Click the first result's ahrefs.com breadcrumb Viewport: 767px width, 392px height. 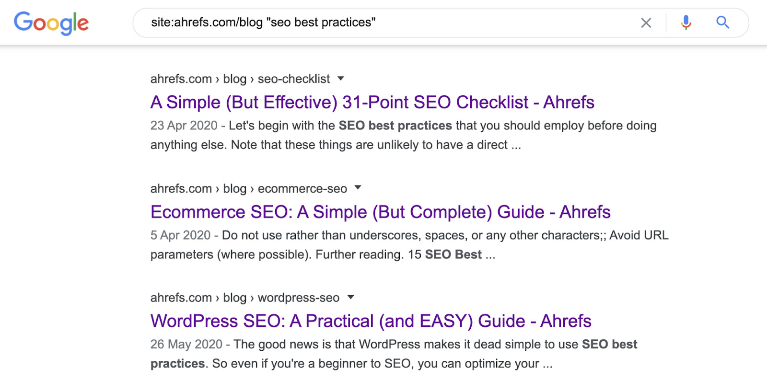(181, 79)
